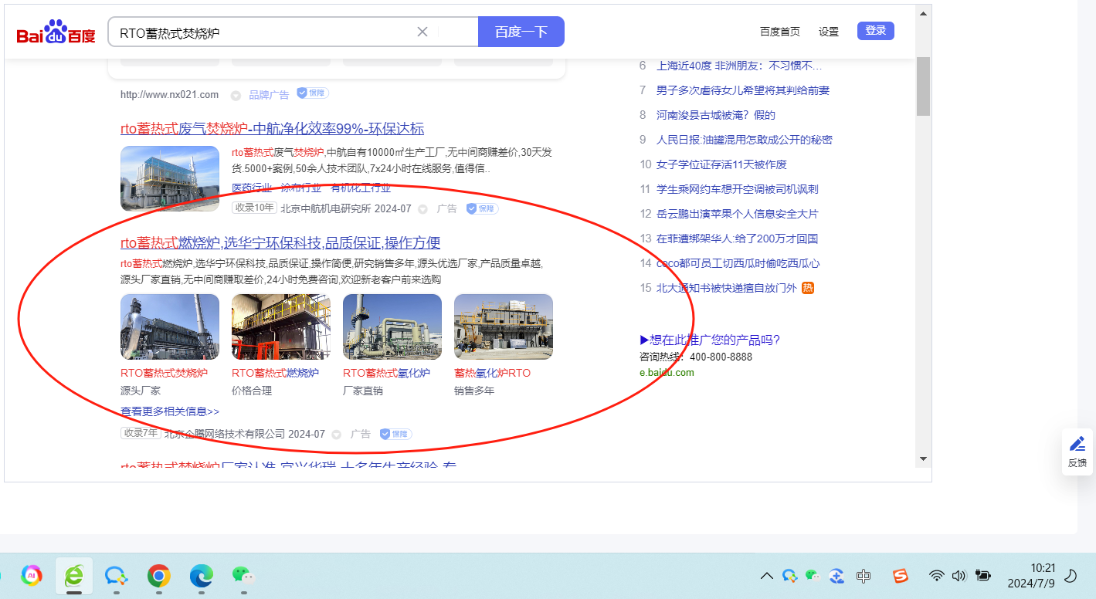The height and width of the screenshot is (599, 1096).
Task: Open Microsoft Edge from the taskbar
Action: [x=202, y=575]
